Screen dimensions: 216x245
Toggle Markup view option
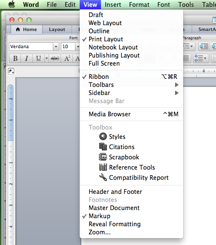(131, 216)
